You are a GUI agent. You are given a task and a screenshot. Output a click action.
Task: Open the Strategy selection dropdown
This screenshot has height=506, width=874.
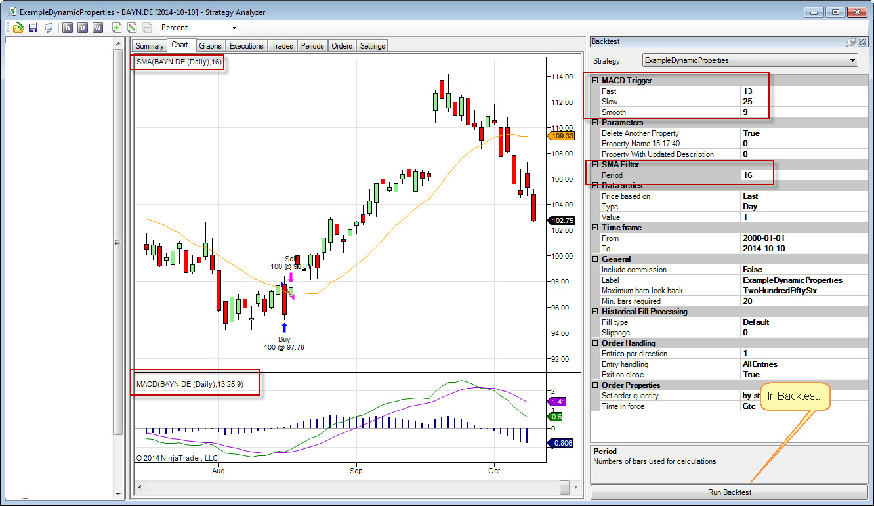[x=750, y=60]
